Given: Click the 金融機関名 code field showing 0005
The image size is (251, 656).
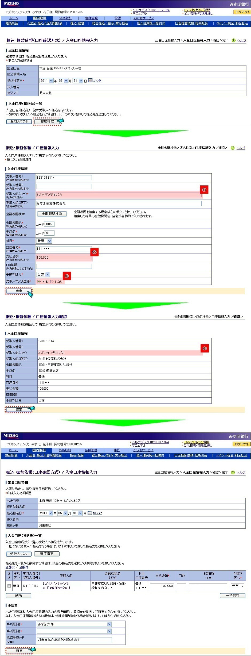Looking at the screenshot, I should click(x=49, y=224).
